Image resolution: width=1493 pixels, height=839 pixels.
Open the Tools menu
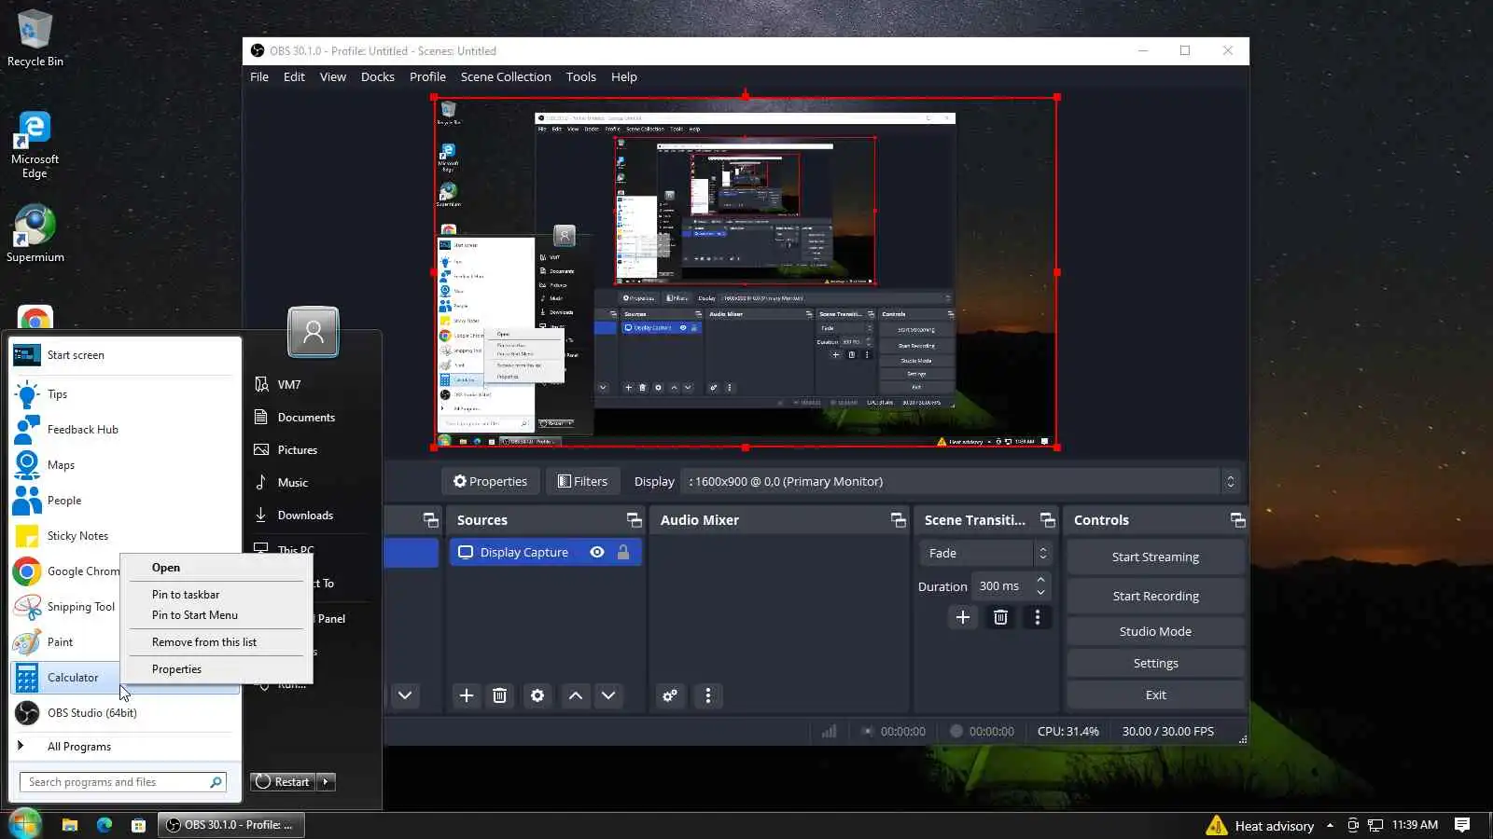(581, 77)
